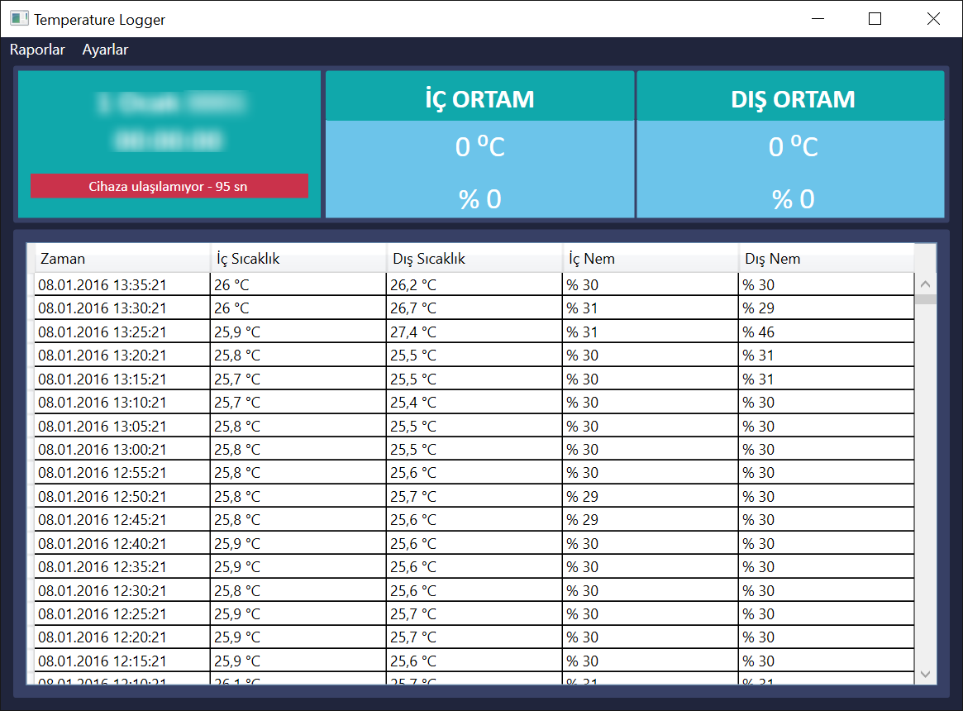This screenshot has width=963, height=711.
Task: Maximize the Temperature Logger window
Action: pyautogui.click(x=875, y=19)
